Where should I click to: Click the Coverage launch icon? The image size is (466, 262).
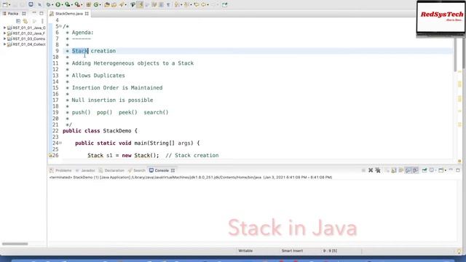click(68, 5)
